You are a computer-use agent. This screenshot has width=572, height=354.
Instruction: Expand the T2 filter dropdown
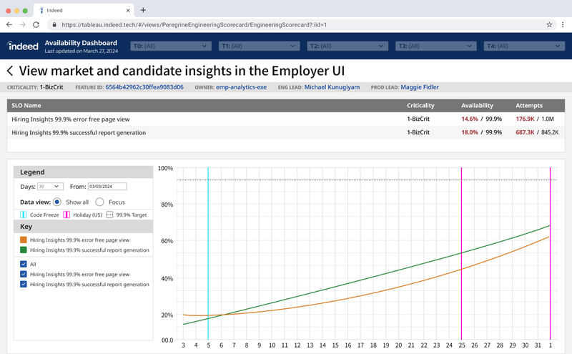(x=347, y=46)
